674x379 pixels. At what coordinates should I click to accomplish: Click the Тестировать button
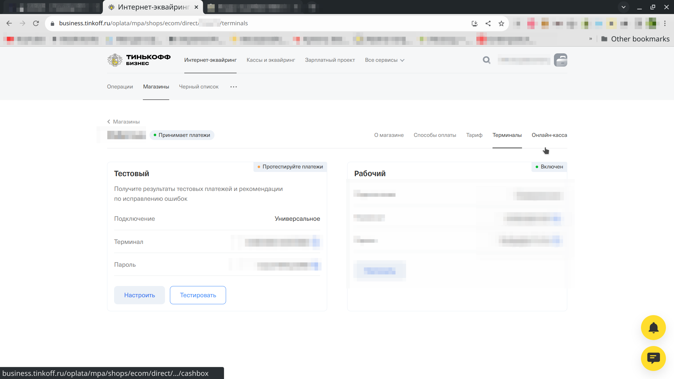[198, 295]
